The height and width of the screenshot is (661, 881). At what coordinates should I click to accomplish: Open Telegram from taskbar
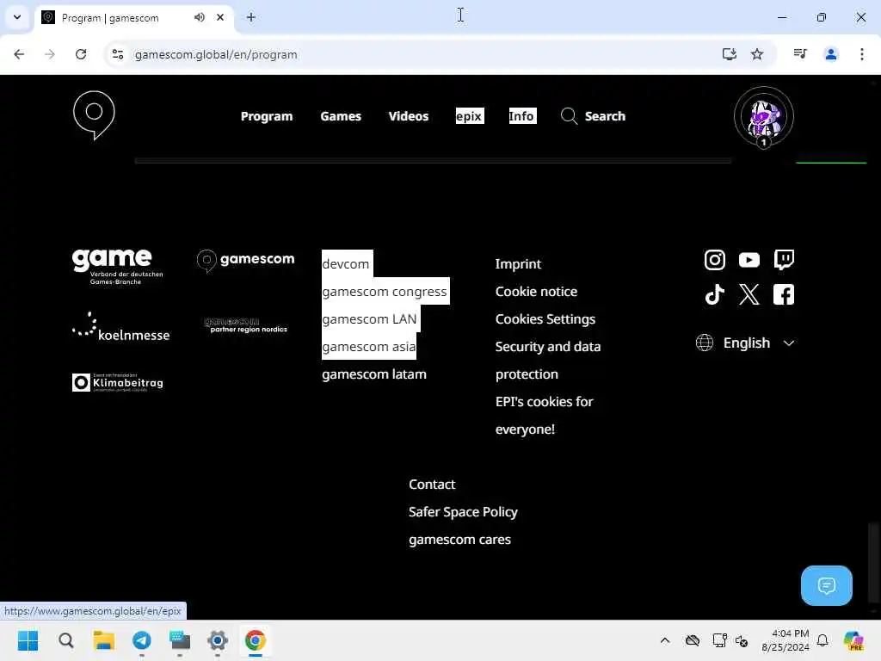tap(142, 640)
